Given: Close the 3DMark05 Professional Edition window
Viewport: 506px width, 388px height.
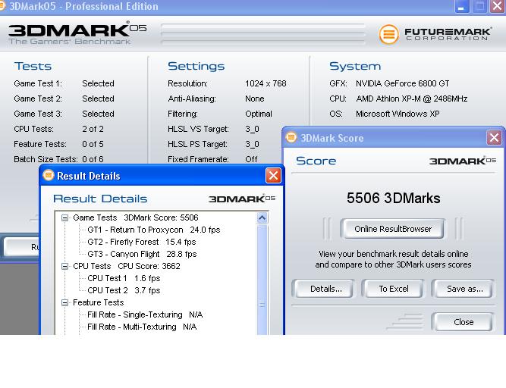Looking at the screenshot, I should coord(498,7).
